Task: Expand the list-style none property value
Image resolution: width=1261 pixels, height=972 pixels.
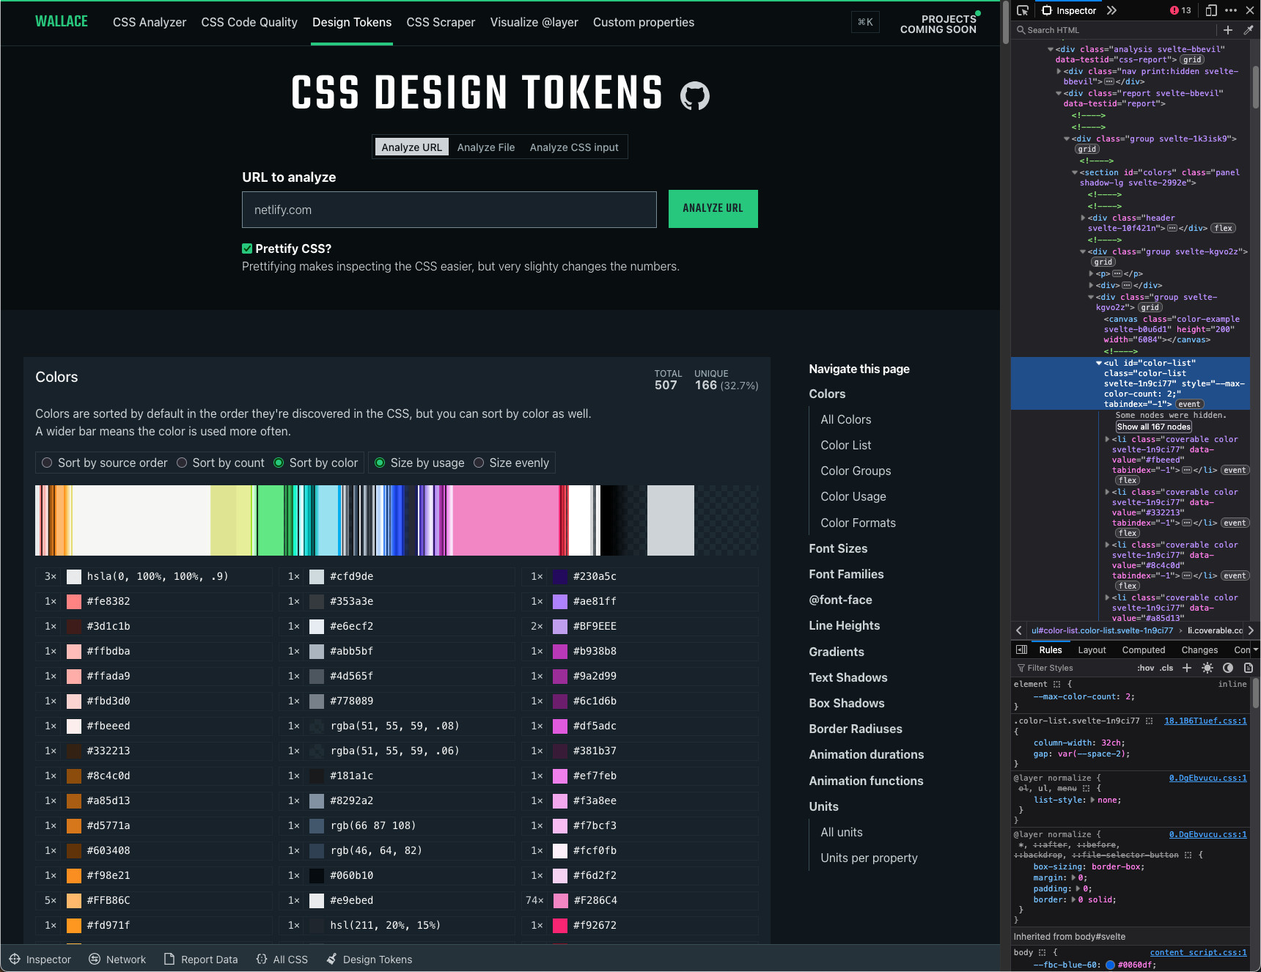Action: pos(1092,800)
